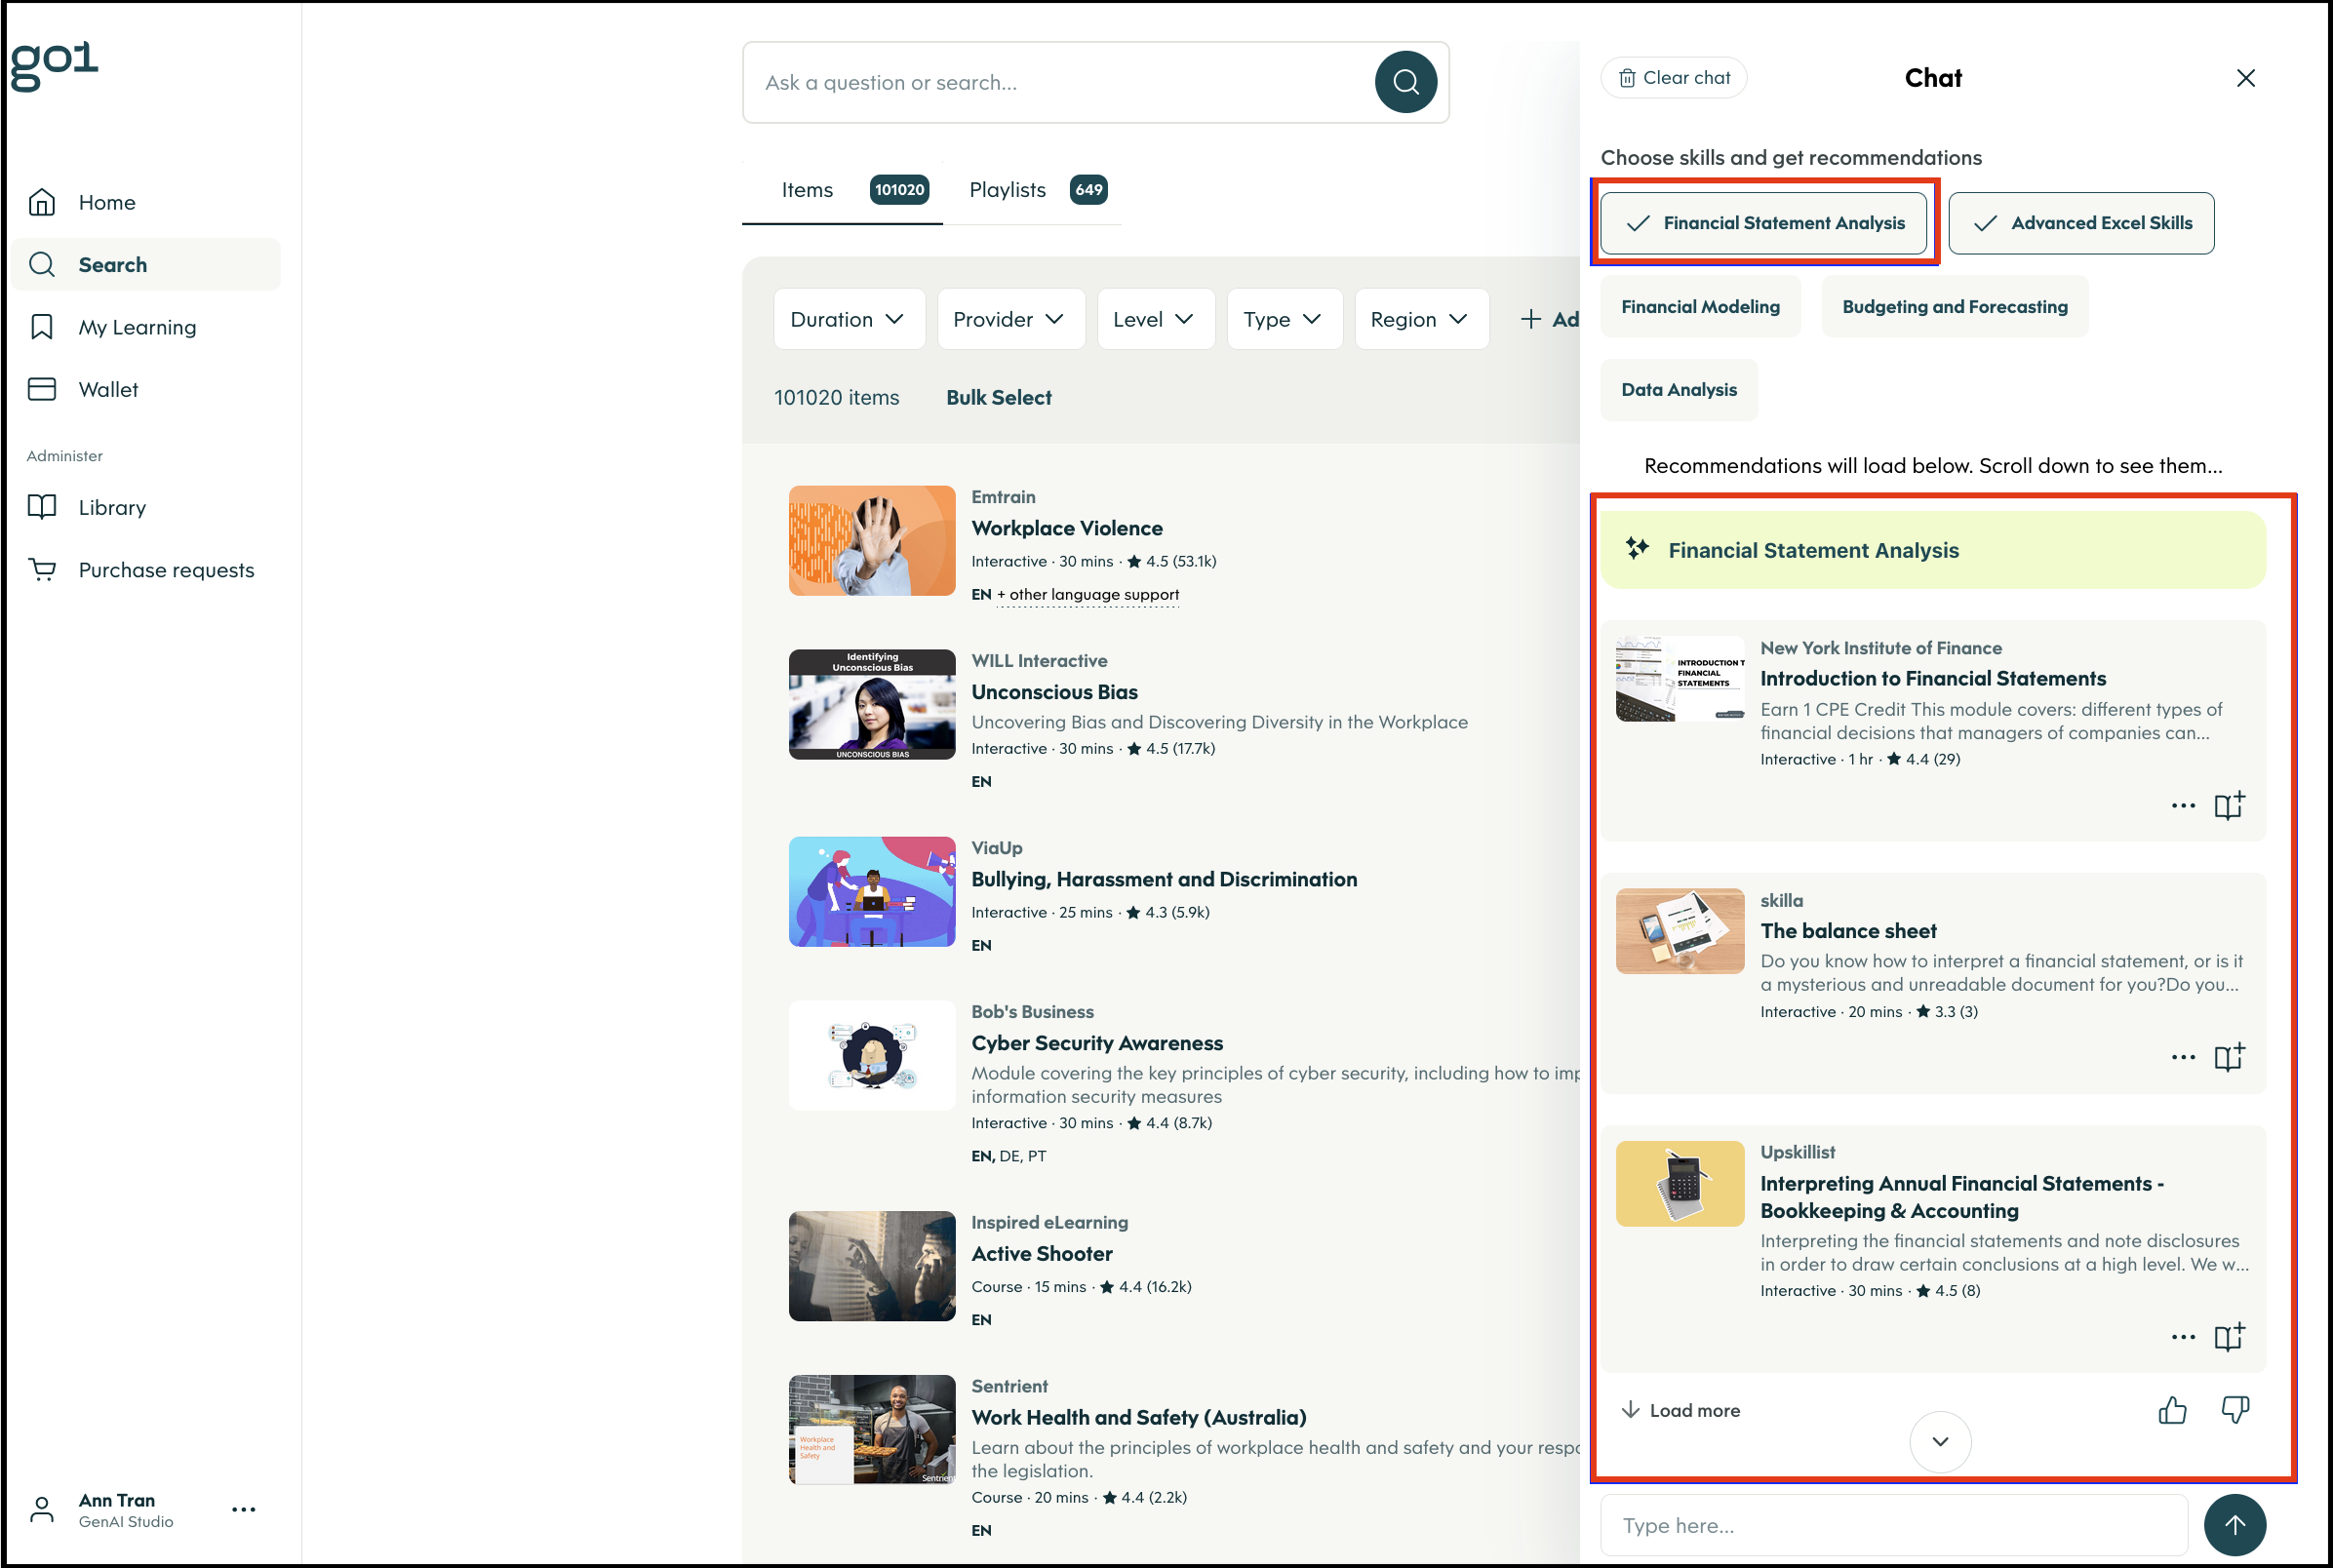
Task: Click the Ann Tran profile icon
Action: click(x=42, y=1509)
